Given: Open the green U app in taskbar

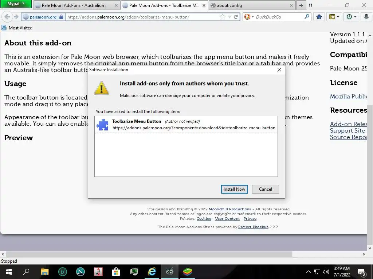Looking at the screenshot, I should 63,272.
